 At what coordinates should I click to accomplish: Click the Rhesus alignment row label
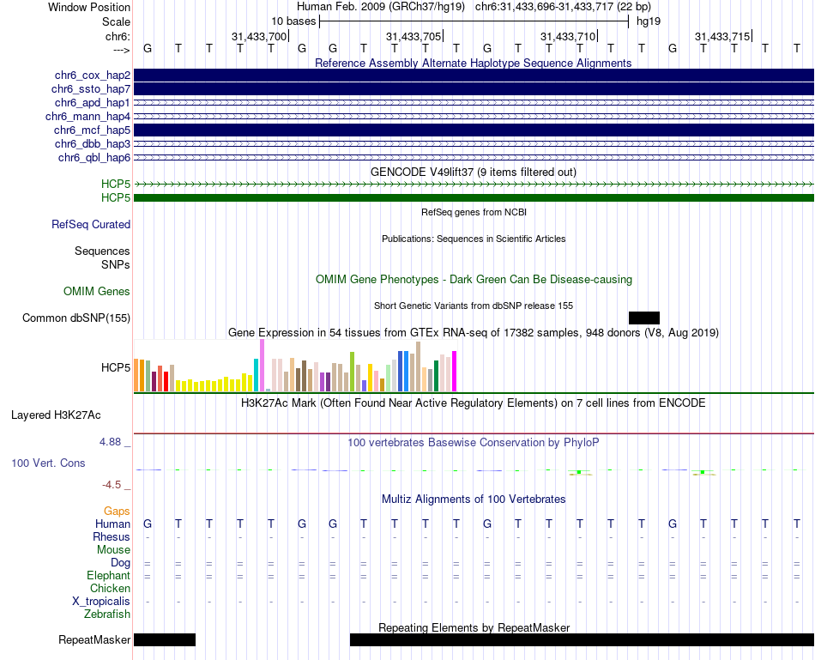click(x=112, y=537)
